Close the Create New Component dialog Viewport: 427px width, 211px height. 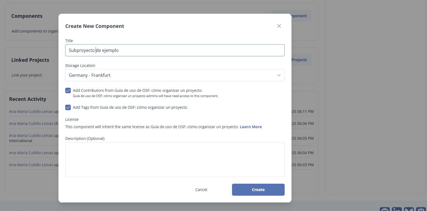(279, 26)
